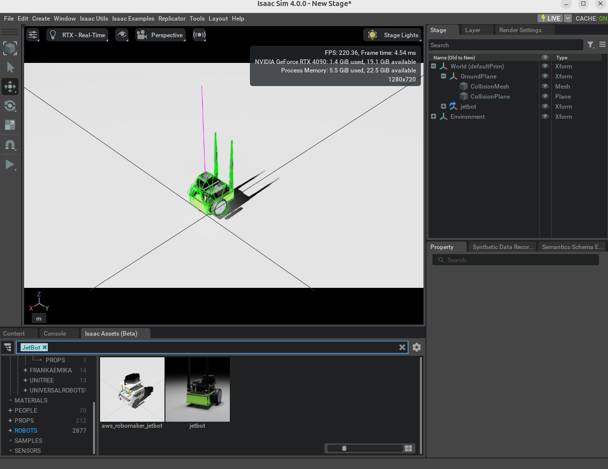Image resolution: width=608 pixels, height=469 pixels.
Task: Open the Isaac Utils menu
Action: click(x=94, y=19)
